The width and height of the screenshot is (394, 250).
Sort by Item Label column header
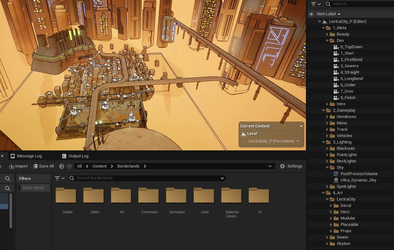point(326,14)
